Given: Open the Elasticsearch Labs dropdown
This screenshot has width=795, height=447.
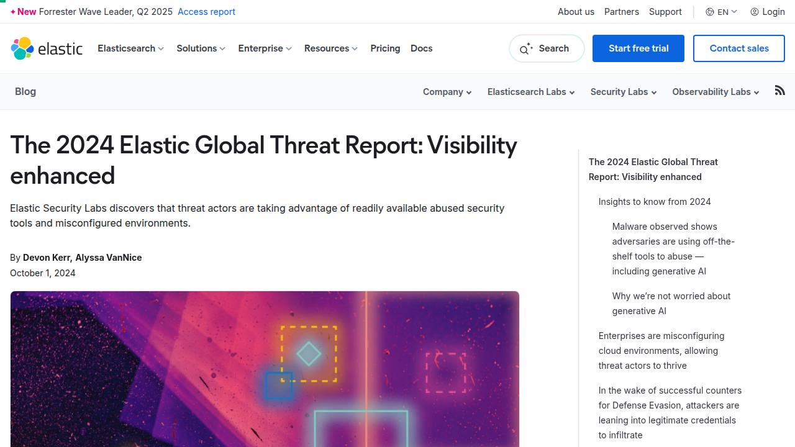Looking at the screenshot, I should pos(531,92).
